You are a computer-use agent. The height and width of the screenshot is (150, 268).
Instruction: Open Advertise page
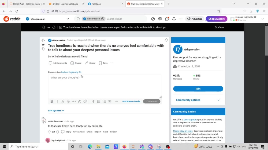click(195, 19)
